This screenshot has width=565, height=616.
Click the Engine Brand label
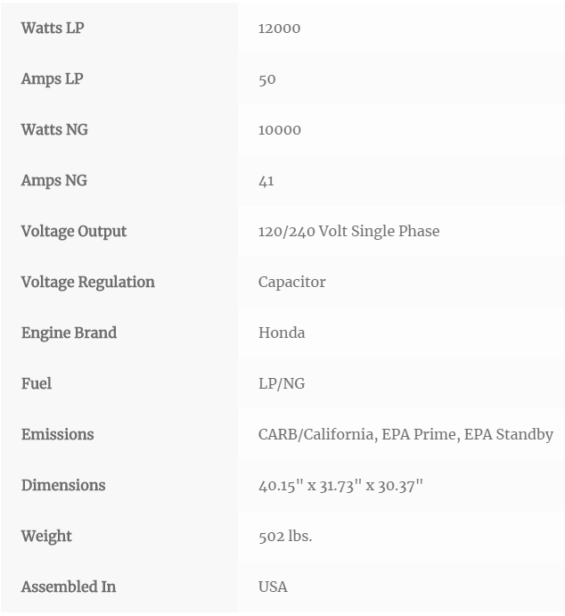point(70,333)
